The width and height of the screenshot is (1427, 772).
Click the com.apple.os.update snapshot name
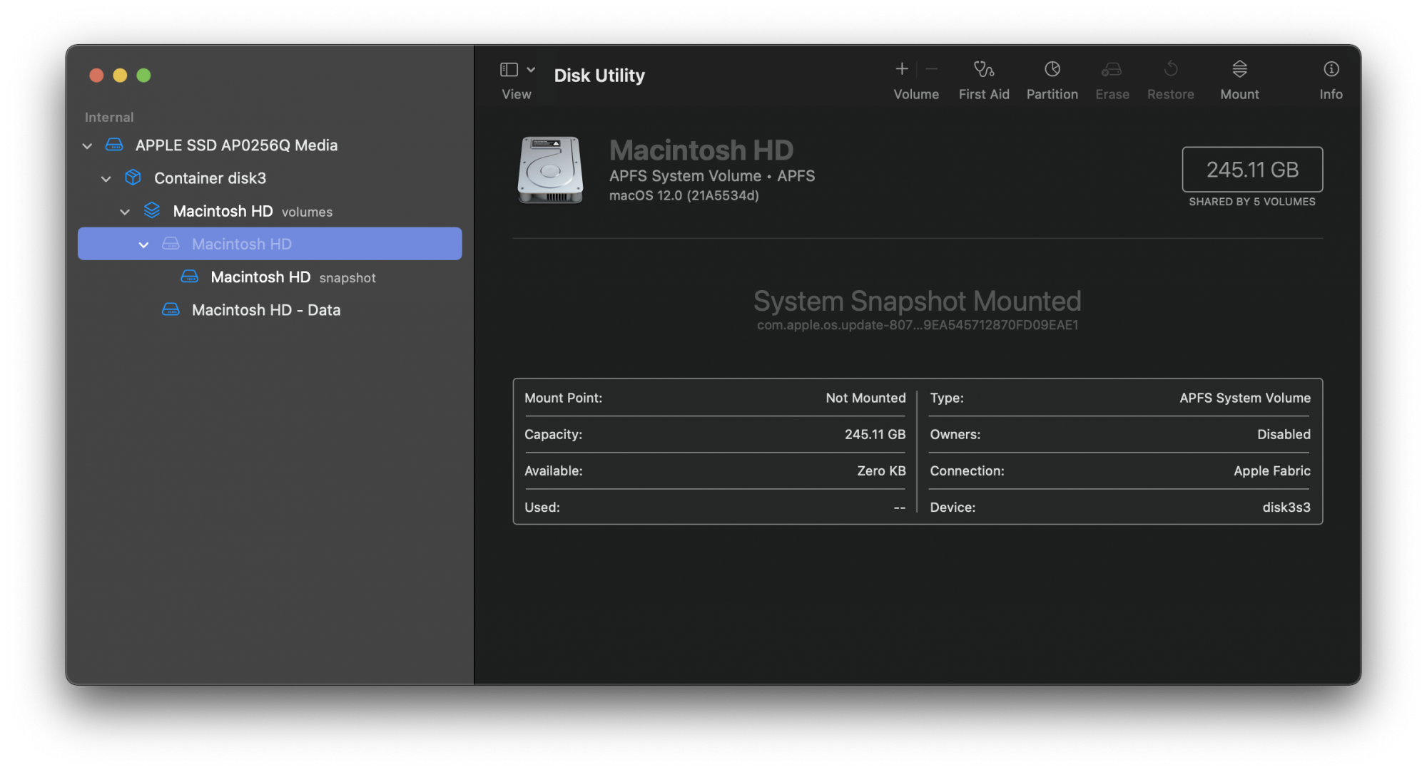pyautogui.click(x=918, y=325)
